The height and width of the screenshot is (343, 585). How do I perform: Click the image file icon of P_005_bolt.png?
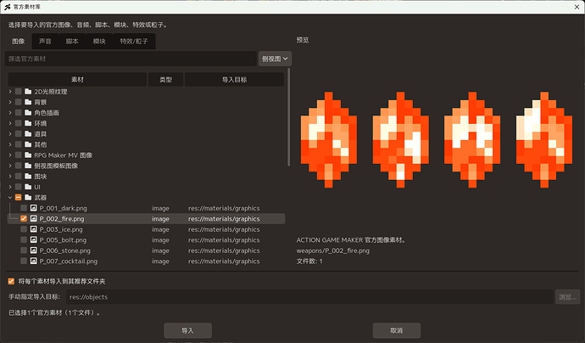(x=34, y=239)
